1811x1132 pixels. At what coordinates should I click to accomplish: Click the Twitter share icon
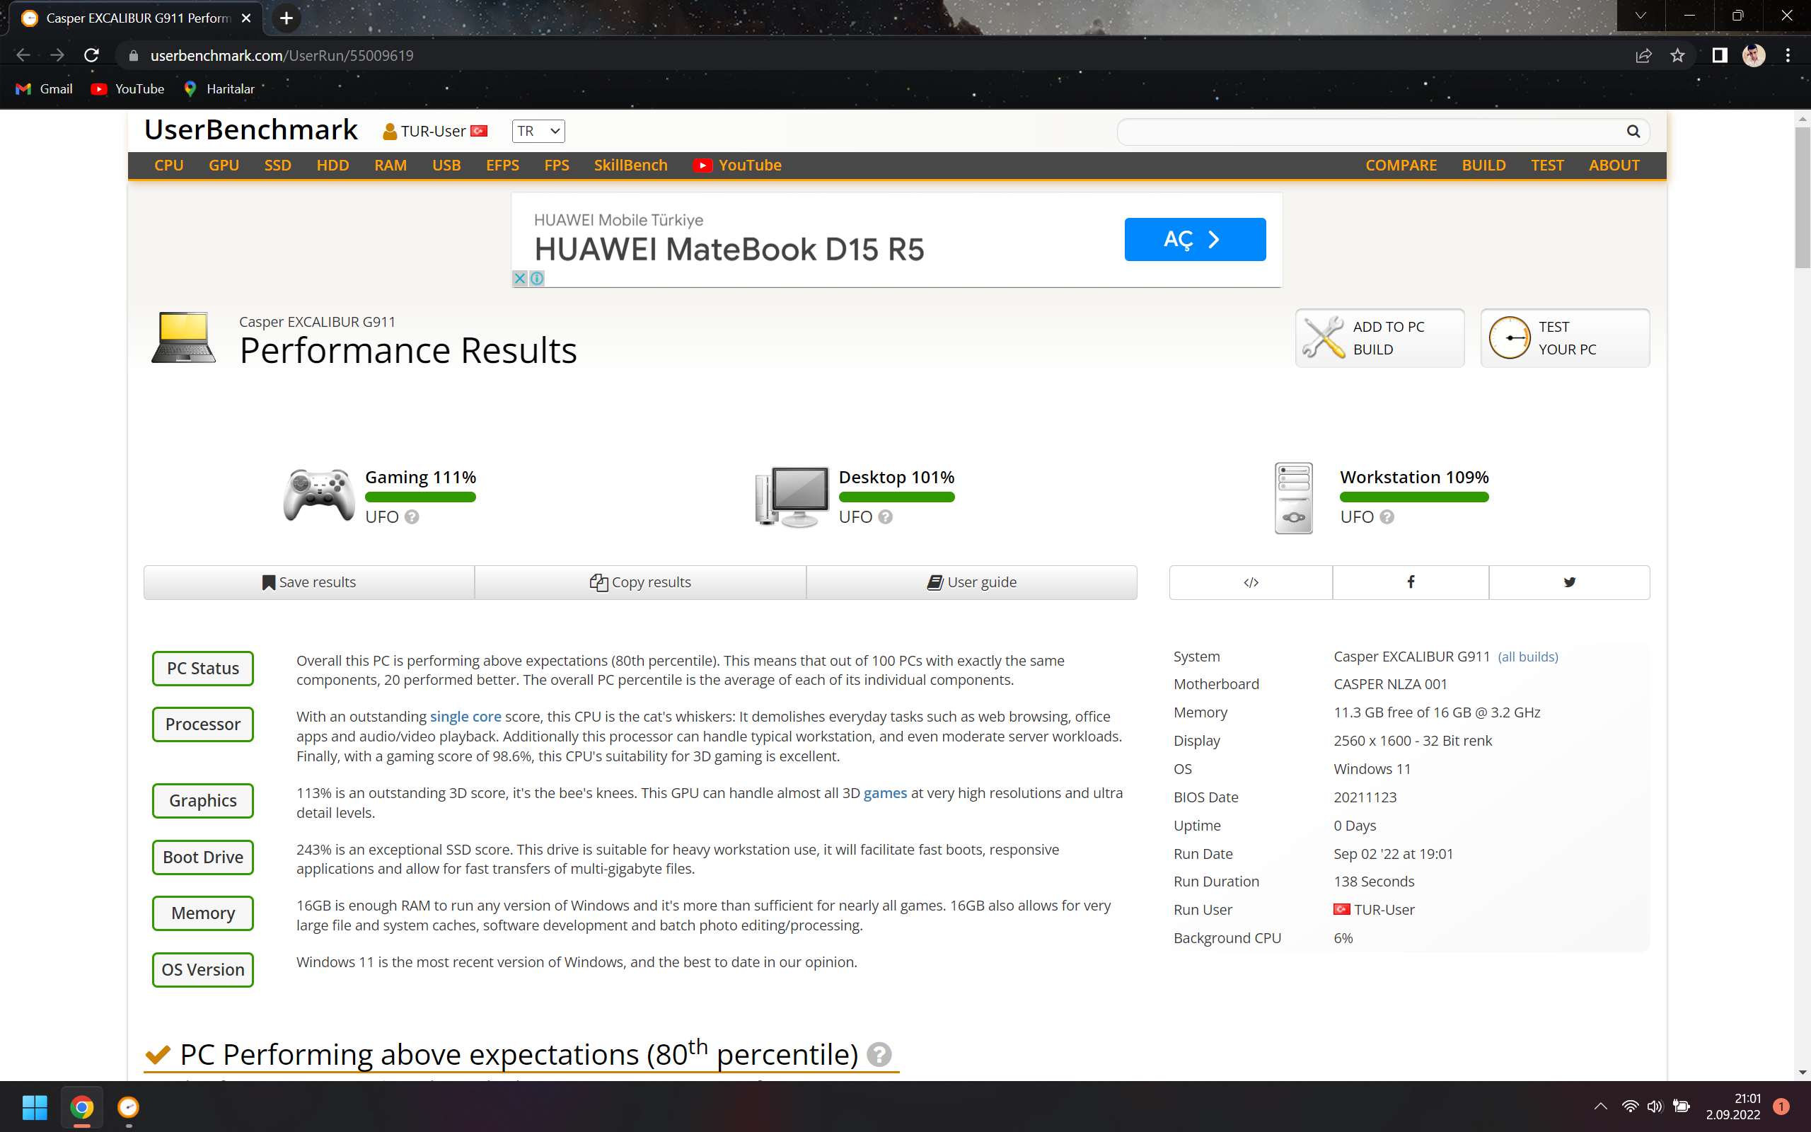point(1569,582)
